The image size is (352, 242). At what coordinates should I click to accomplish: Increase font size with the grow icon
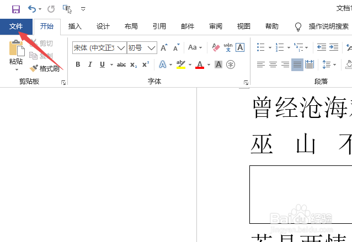[164, 47]
